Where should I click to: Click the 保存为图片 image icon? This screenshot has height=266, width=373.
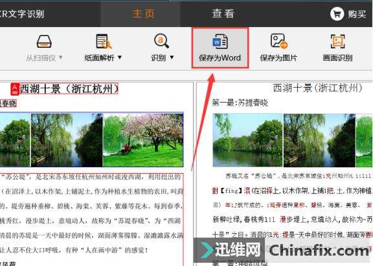click(x=279, y=41)
